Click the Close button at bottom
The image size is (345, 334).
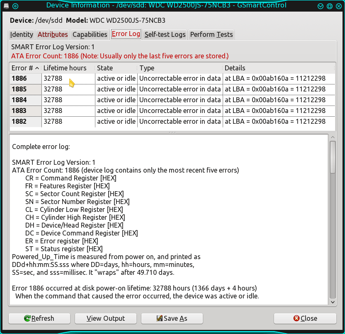[x=305, y=318]
